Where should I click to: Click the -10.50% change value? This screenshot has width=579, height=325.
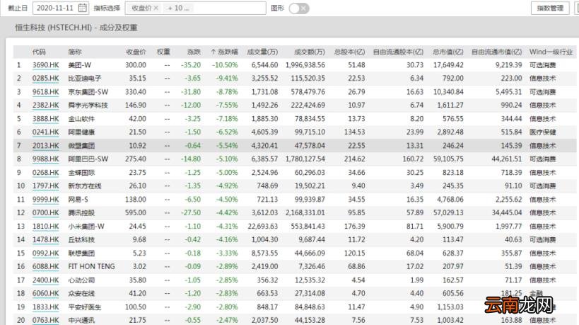point(225,65)
